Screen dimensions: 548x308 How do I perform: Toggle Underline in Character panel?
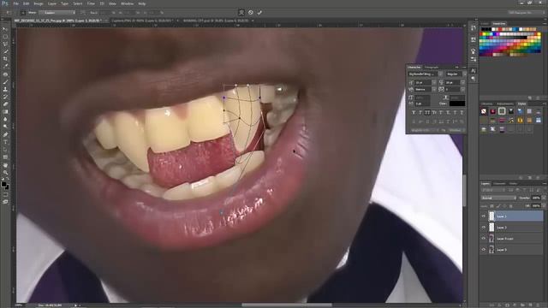click(455, 112)
